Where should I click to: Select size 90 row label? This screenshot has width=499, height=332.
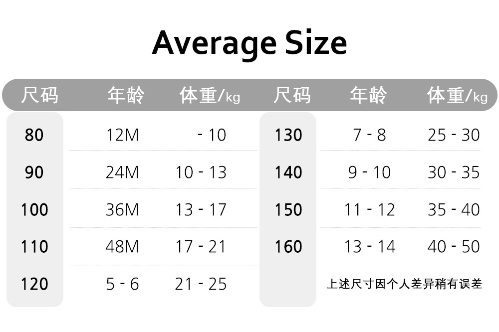34,172
